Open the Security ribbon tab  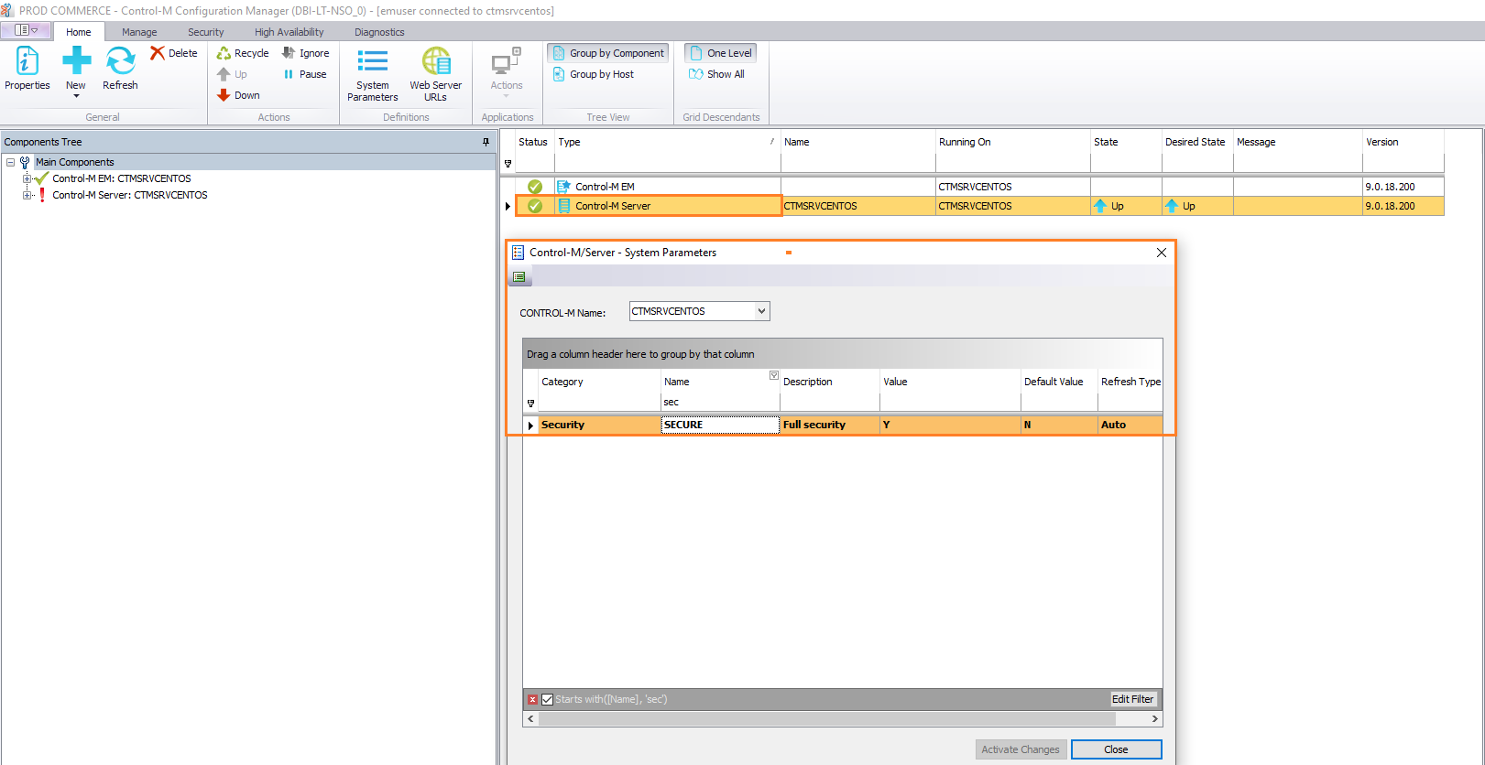coord(205,32)
